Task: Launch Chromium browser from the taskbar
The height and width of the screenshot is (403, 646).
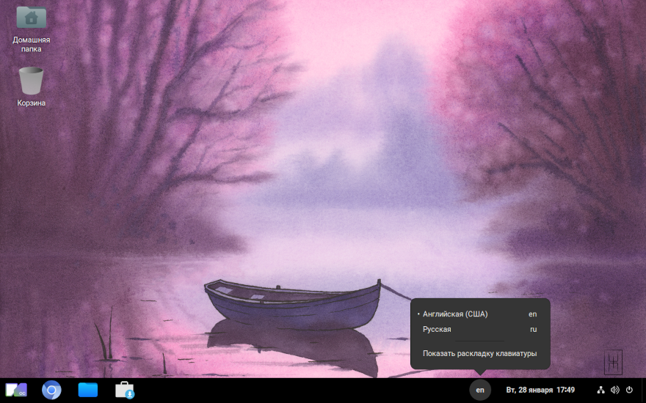Action: click(51, 390)
